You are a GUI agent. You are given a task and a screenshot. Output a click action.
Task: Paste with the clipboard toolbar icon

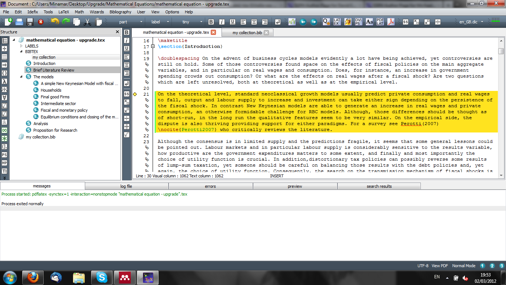pyautogui.click(x=99, y=22)
